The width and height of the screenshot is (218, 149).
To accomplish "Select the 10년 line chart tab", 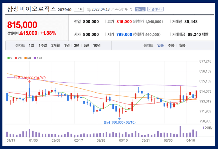I will pyautogui.click(x=97, y=46).
